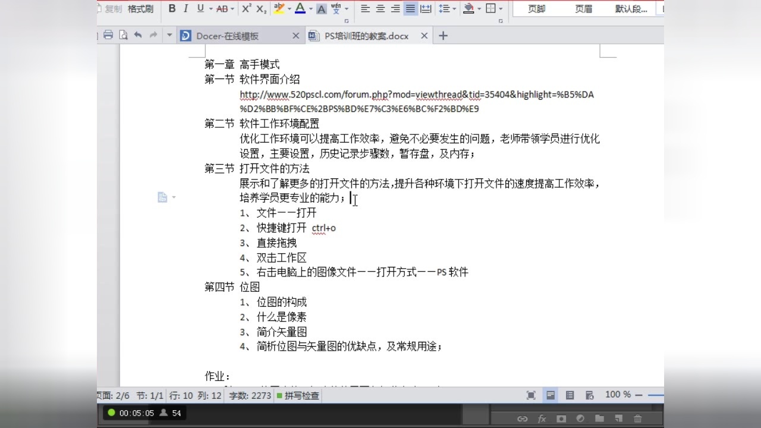Click the 格式刷 format painter
This screenshot has height=428, width=761.
pyautogui.click(x=140, y=9)
